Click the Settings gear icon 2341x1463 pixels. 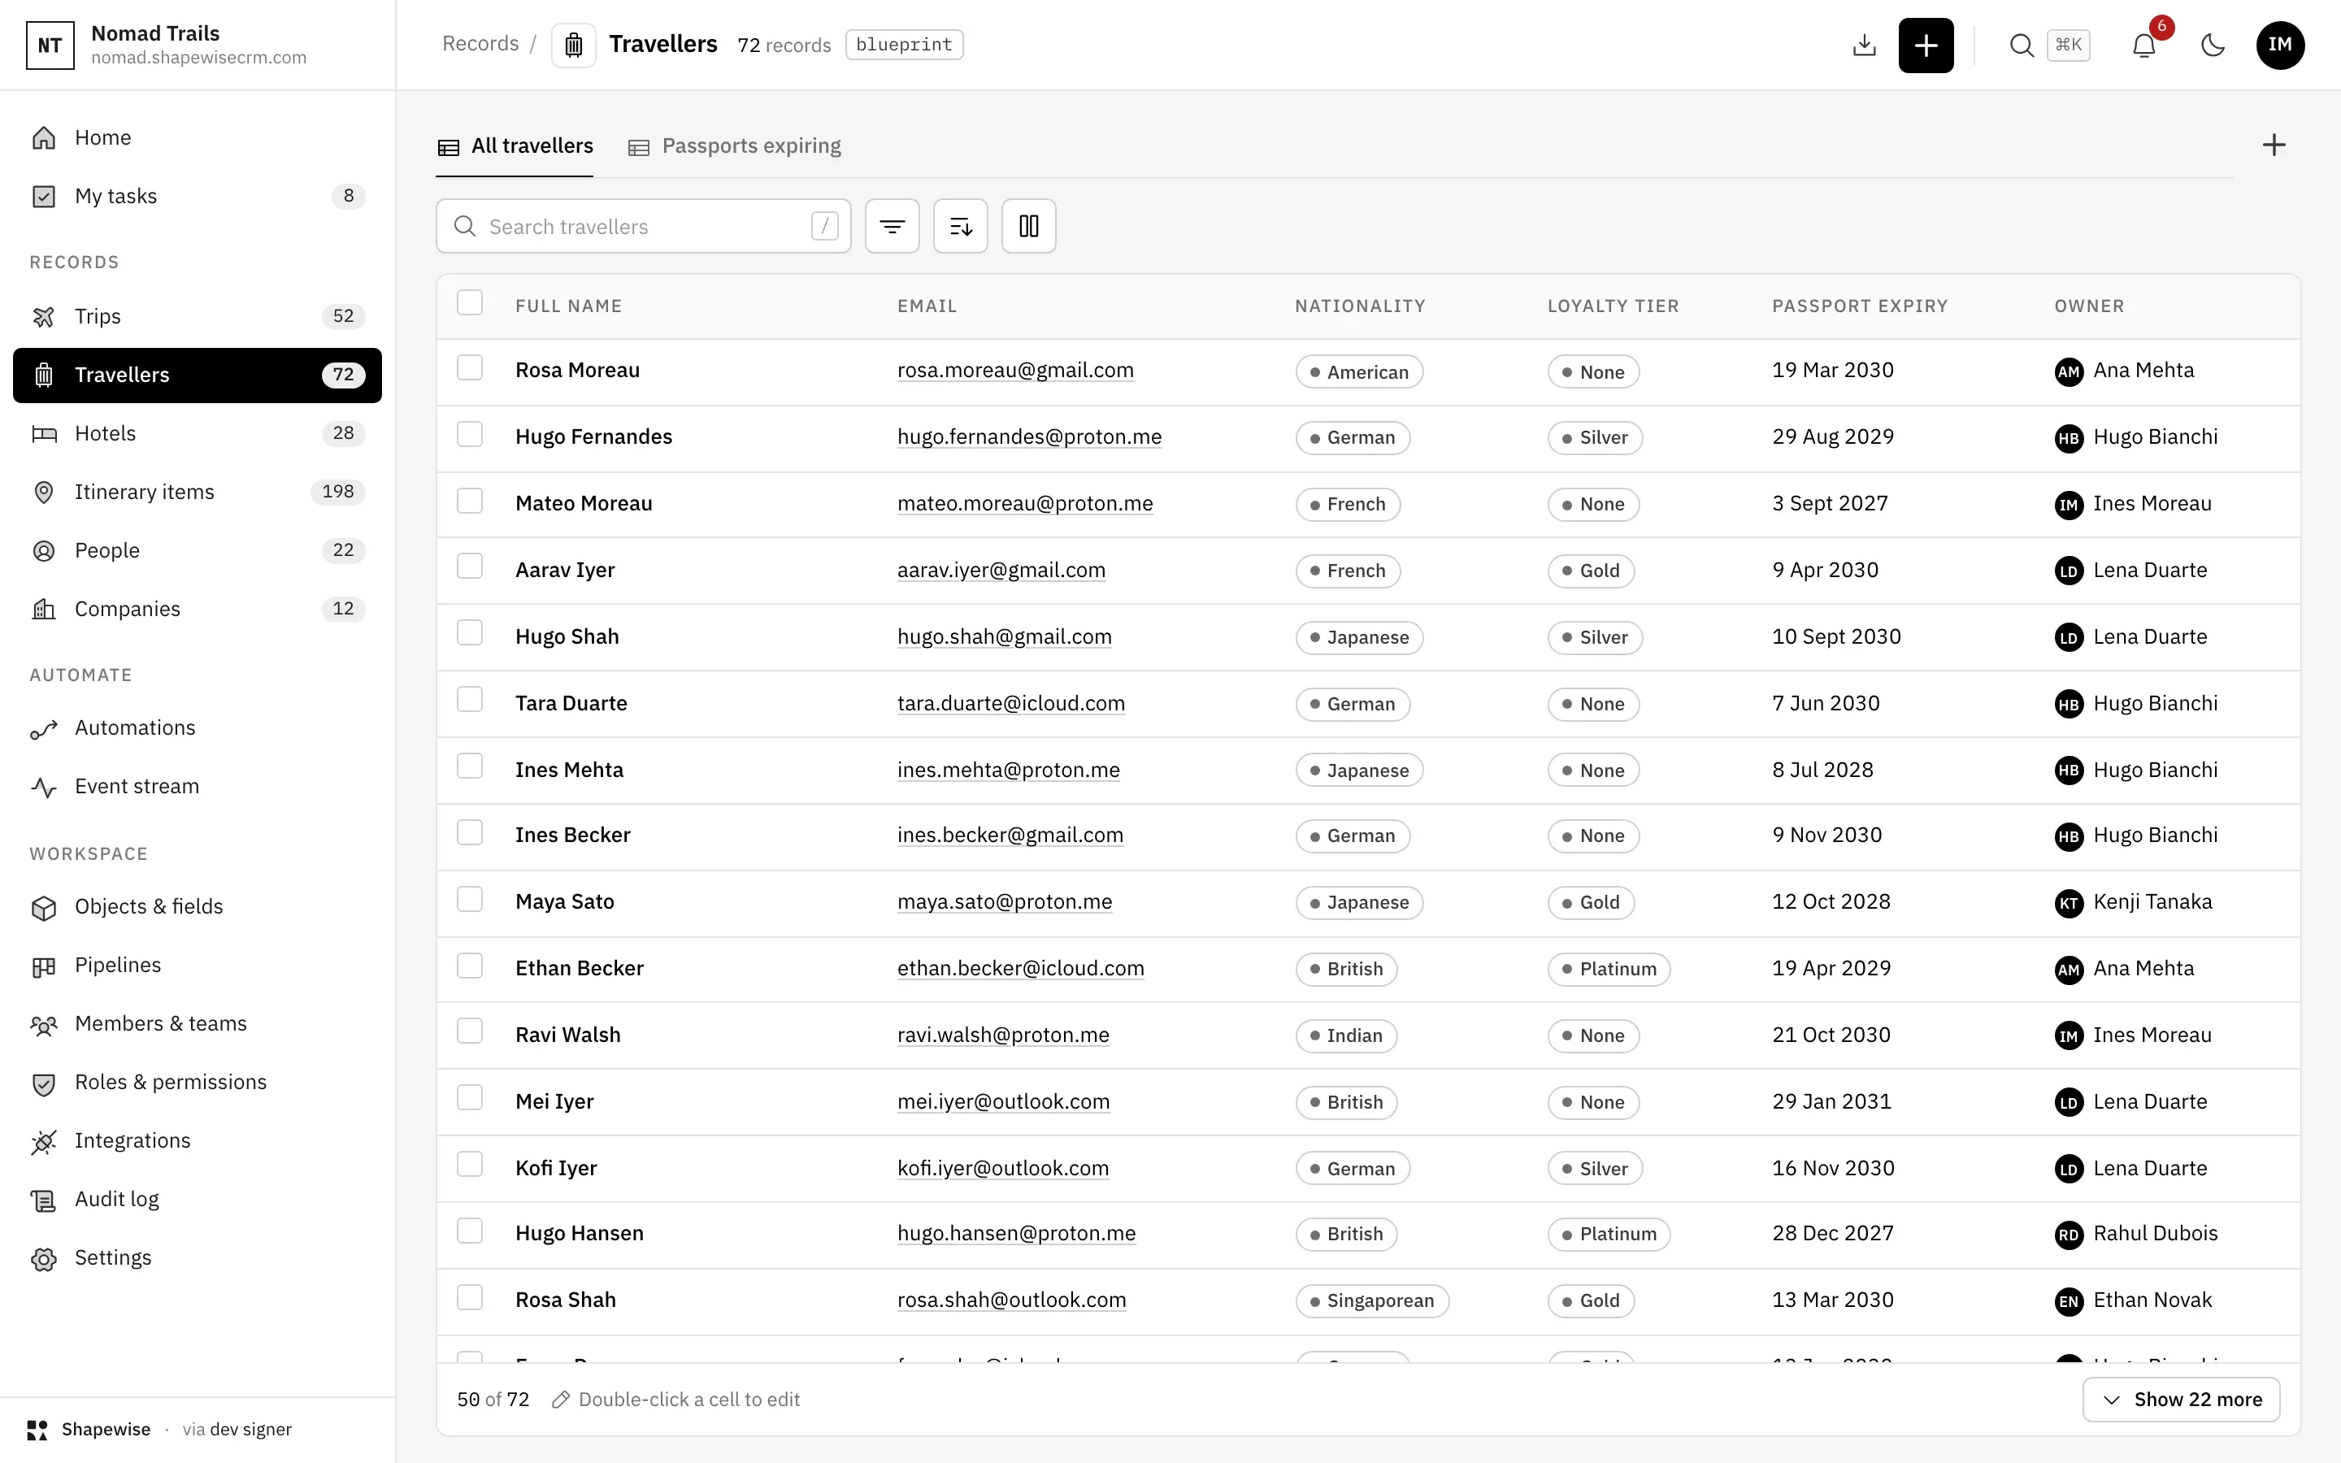44,1259
